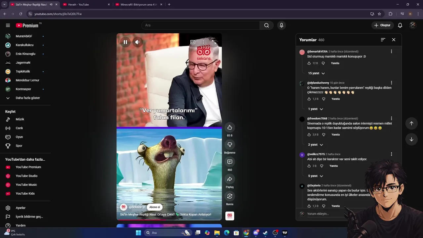The image size is (423, 238).
Task: Open a new browser tab
Action: [169, 5]
